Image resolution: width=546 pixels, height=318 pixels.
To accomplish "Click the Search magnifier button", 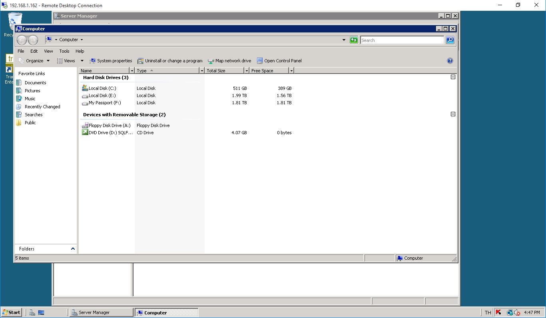I will [450, 40].
